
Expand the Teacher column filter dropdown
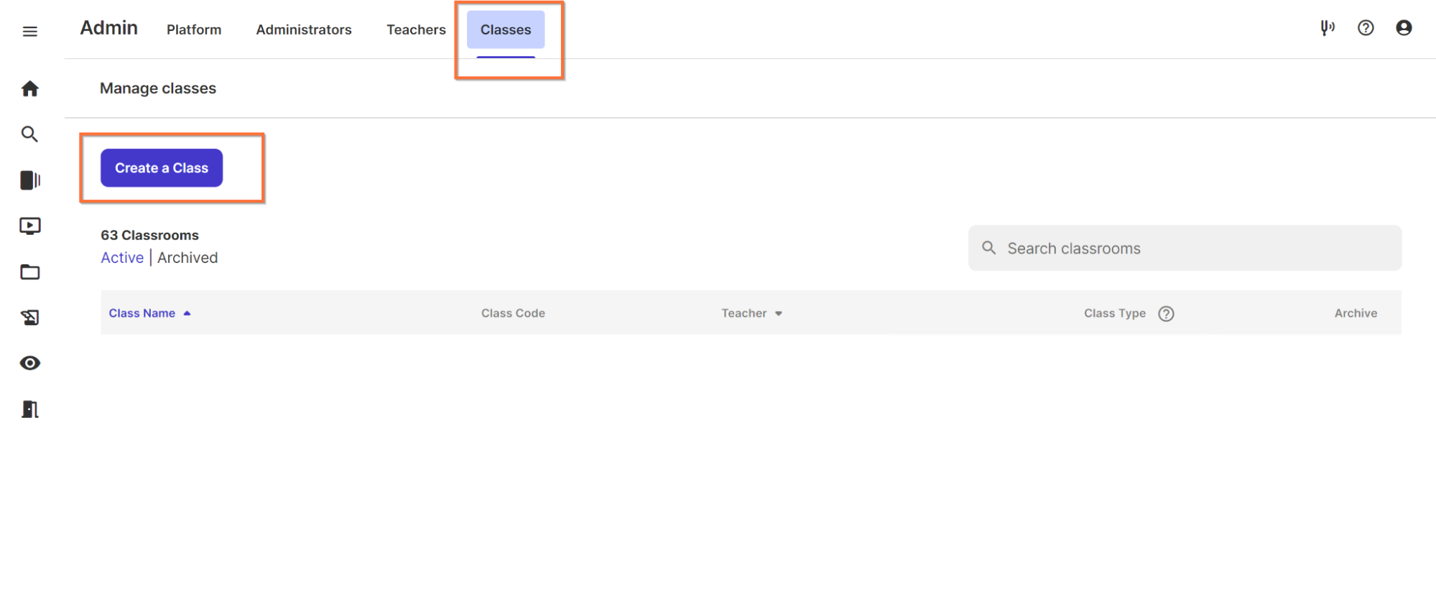coord(779,314)
